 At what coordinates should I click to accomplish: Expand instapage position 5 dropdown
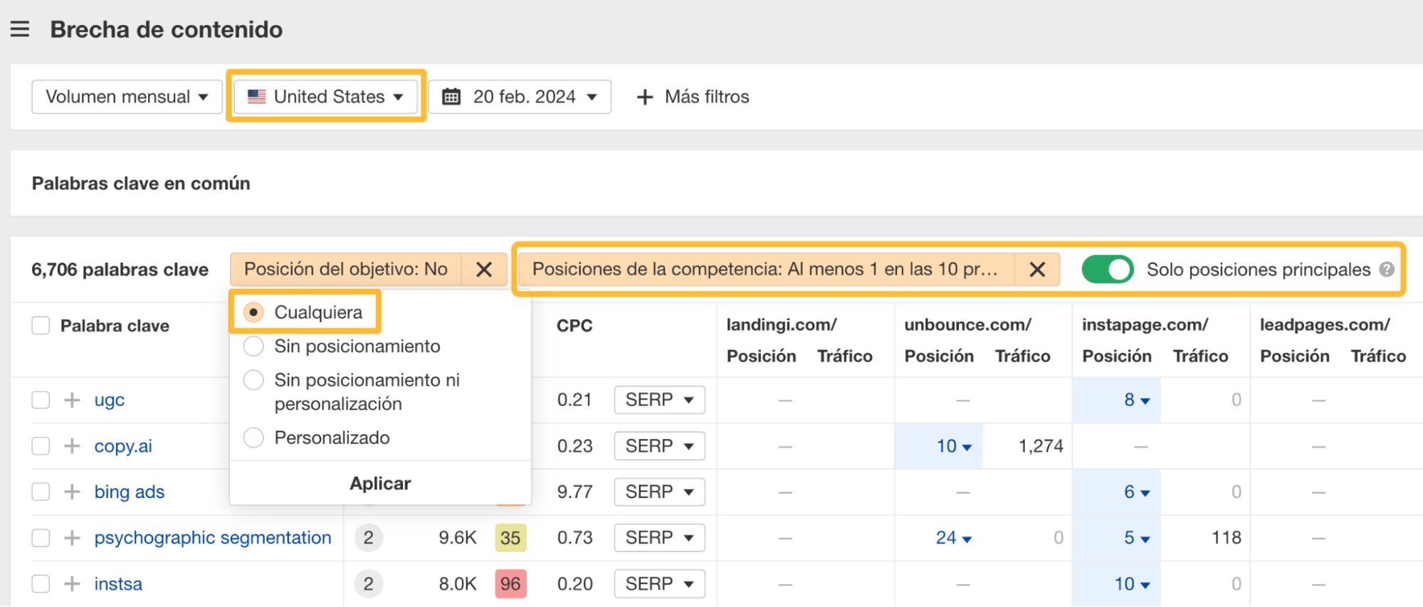coord(1137,538)
